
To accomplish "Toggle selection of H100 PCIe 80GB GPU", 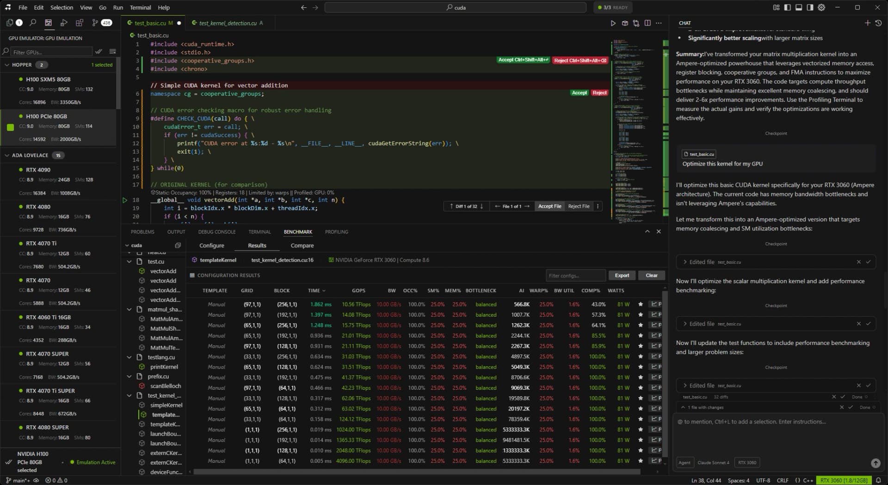I will (10, 126).
